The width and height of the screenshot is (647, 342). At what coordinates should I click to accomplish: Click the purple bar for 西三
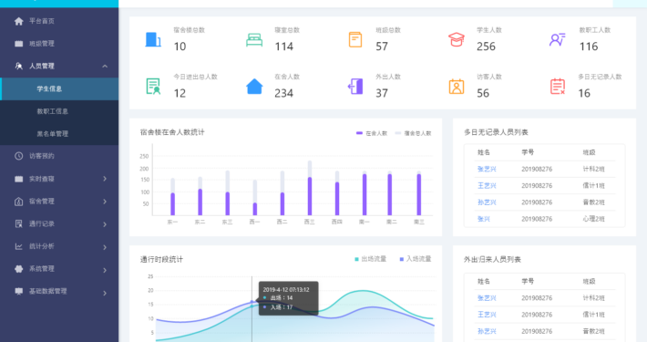pyautogui.click(x=310, y=196)
